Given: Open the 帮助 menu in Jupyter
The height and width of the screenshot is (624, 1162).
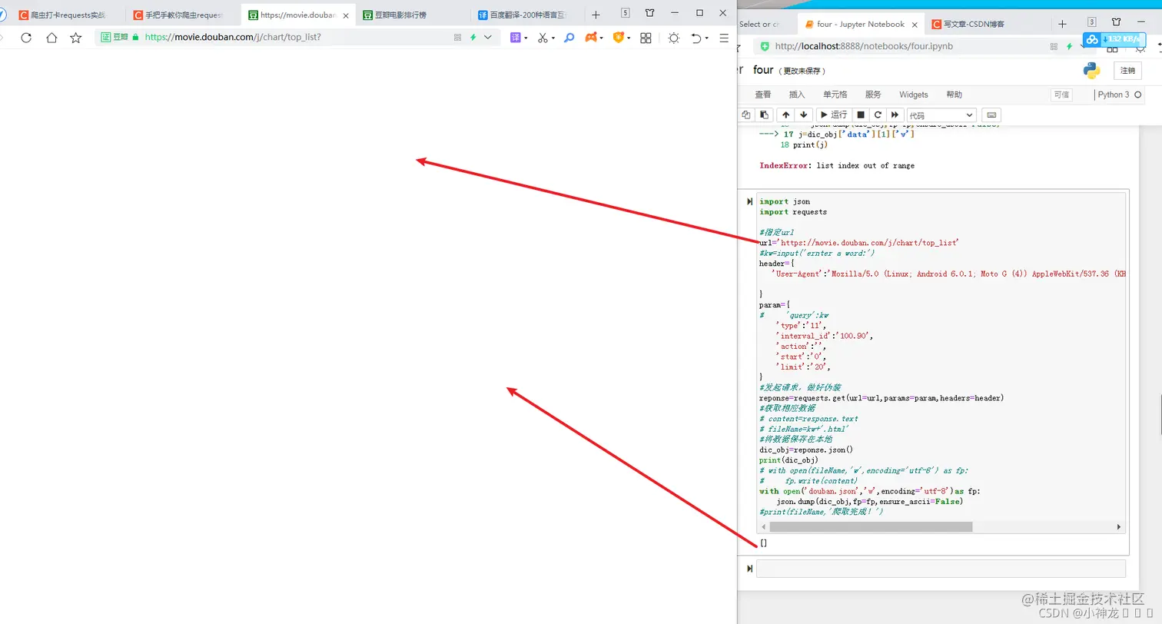Looking at the screenshot, I should (954, 95).
